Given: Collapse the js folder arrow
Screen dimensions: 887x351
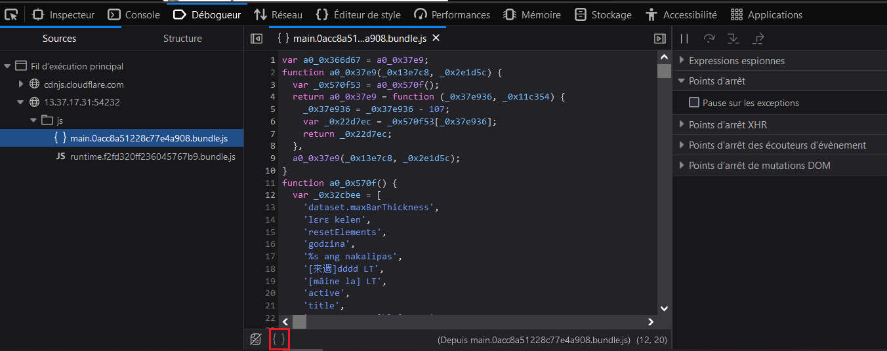Looking at the screenshot, I should (33, 120).
